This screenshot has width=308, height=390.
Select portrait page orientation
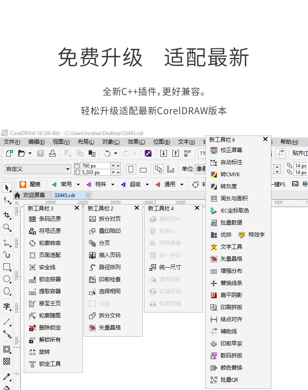(131, 170)
